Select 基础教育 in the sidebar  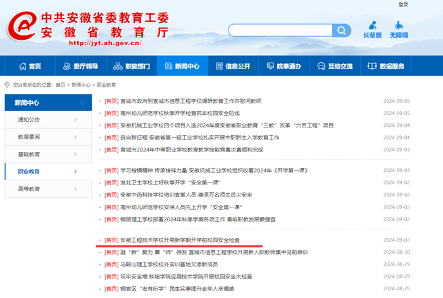point(29,154)
